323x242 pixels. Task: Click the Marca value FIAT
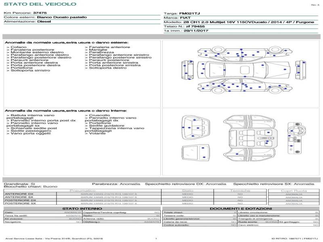[185, 18]
